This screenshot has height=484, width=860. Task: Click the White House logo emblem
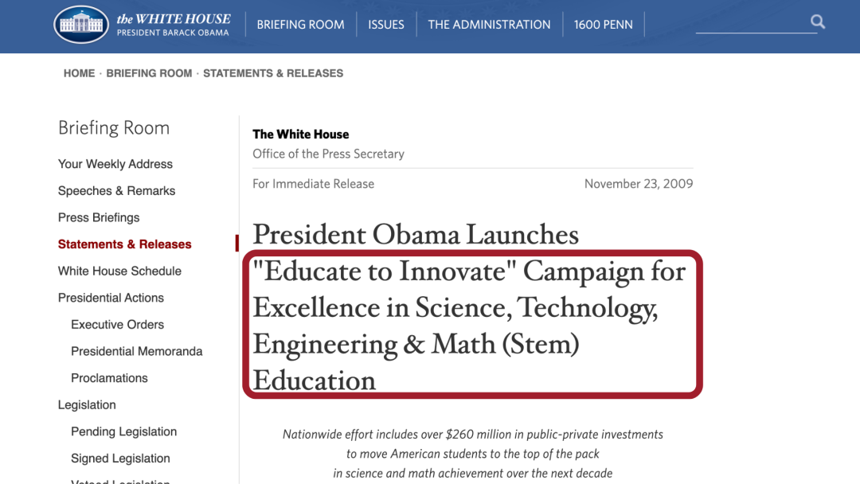click(x=81, y=24)
